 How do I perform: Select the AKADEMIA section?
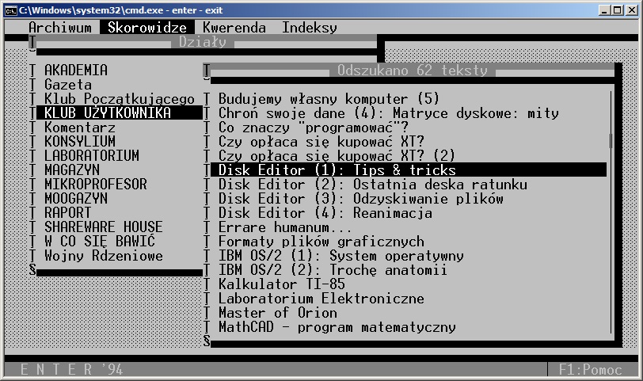[x=76, y=70]
